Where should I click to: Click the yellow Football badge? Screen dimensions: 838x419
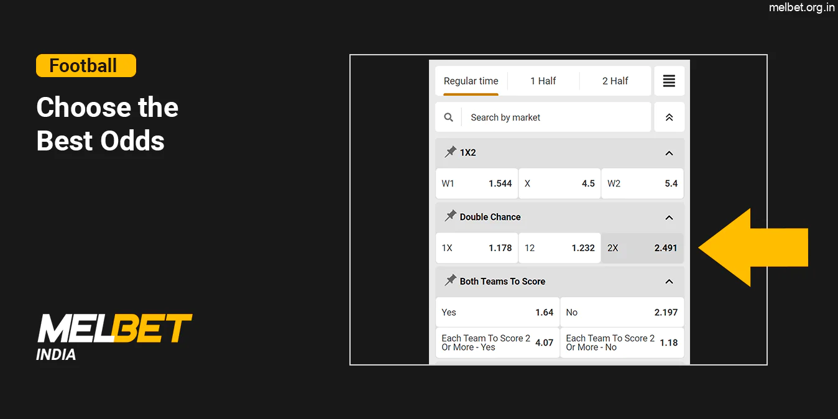point(86,65)
